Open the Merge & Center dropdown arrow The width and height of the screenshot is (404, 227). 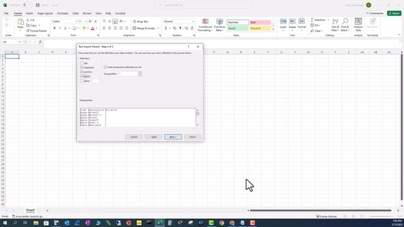click(158, 28)
